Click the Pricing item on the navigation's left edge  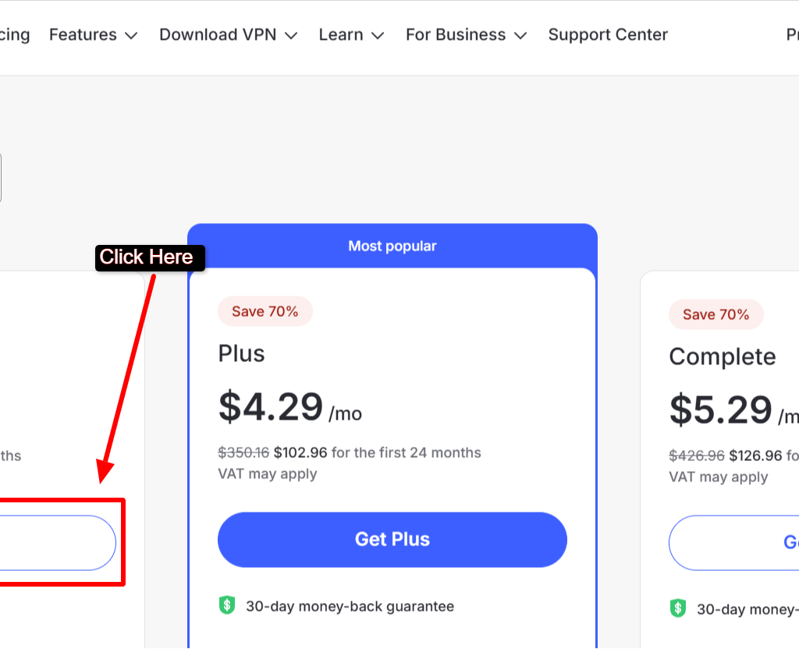(x=13, y=34)
